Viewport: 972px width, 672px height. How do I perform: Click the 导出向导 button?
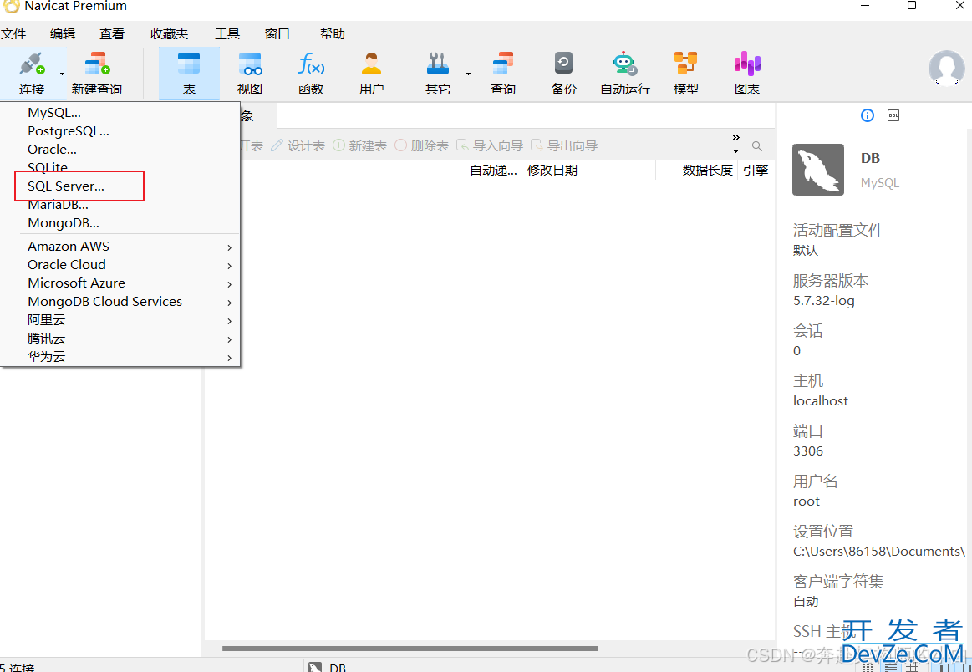[564, 145]
